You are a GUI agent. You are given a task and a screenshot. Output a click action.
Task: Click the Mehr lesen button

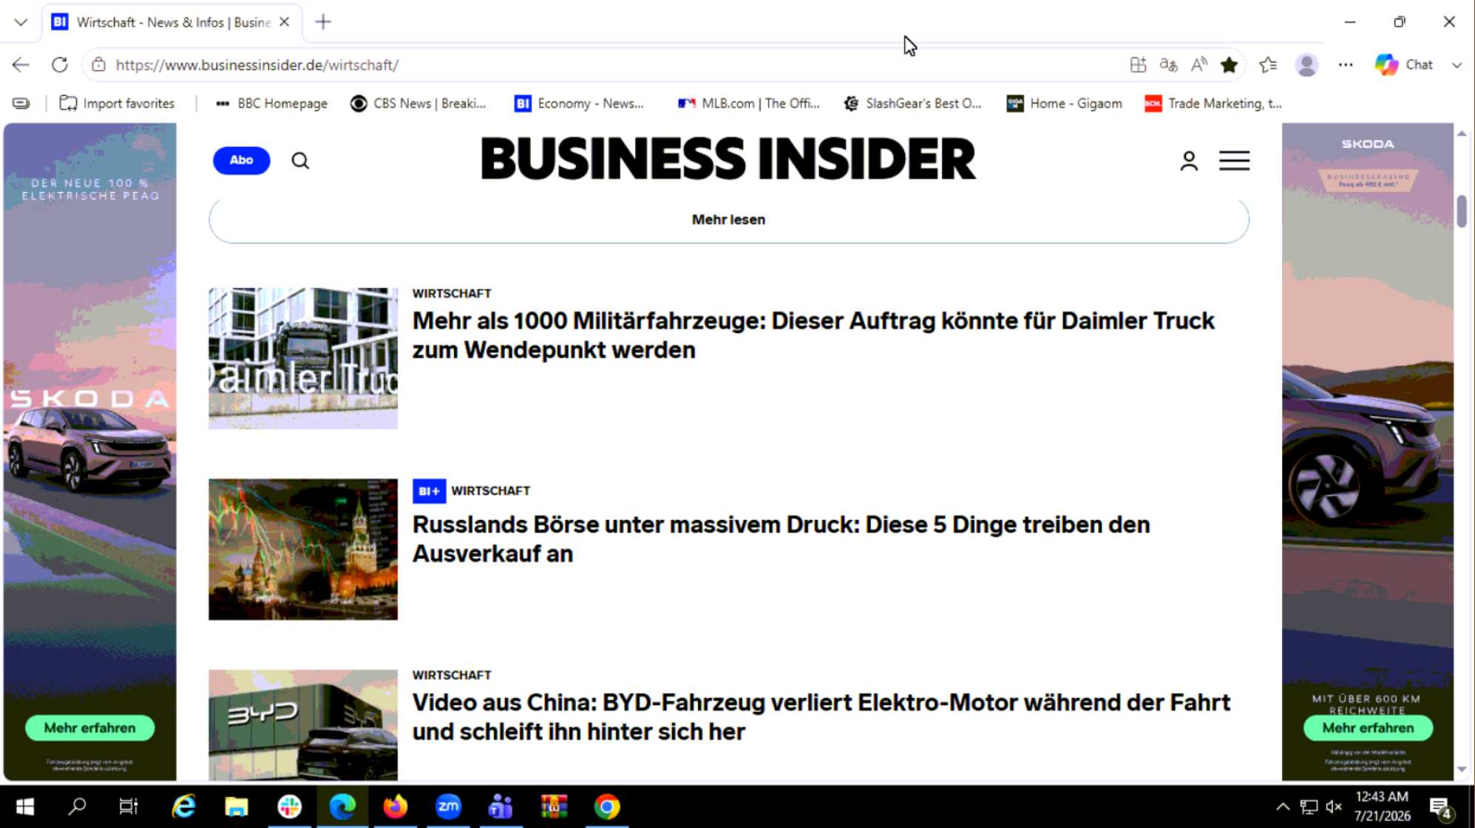(x=728, y=219)
